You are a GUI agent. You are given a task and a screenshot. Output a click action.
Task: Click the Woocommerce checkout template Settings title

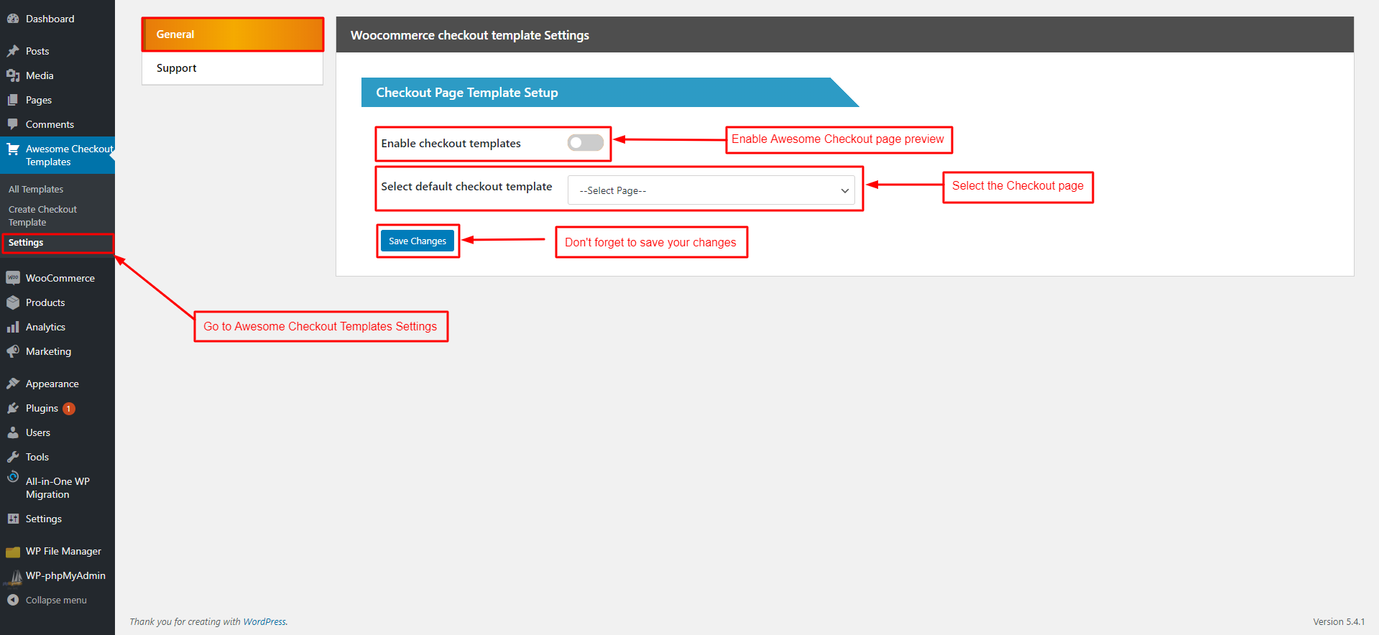pos(470,35)
